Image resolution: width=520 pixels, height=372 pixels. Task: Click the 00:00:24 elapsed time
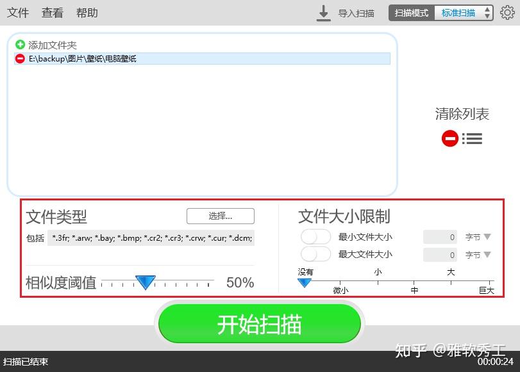coord(496,361)
